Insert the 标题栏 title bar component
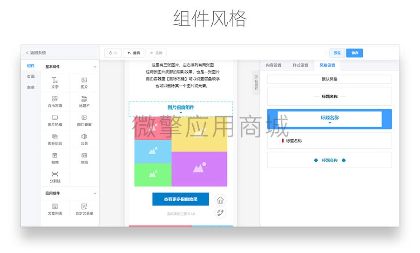 point(84,102)
